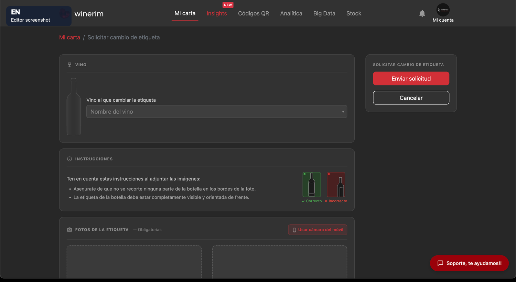The height and width of the screenshot is (282, 516).
Task: Click the Cancelar button
Action: tap(411, 98)
